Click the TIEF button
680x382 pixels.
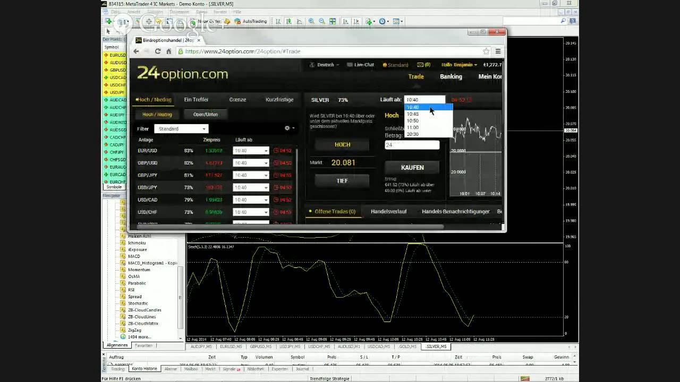point(342,180)
